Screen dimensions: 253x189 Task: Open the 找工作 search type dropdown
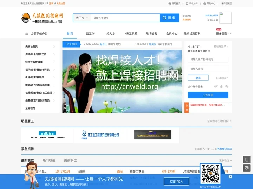click(82, 18)
